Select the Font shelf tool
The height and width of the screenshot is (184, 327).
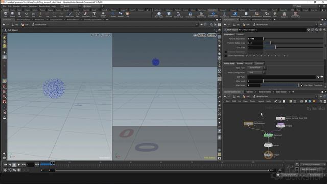(94, 14)
